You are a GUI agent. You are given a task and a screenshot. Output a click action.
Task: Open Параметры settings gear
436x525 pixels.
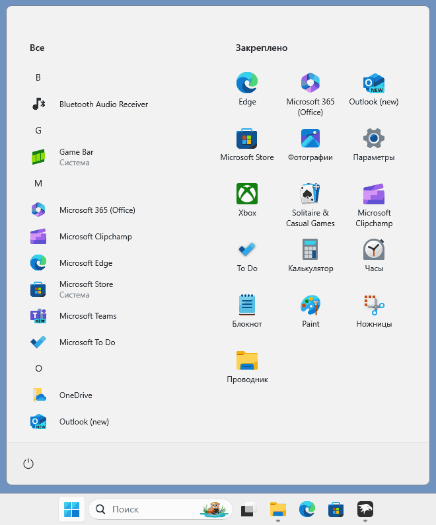click(x=373, y=145)
